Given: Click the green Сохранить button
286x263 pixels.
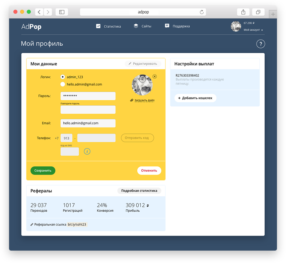Looking at the screenshot, I should click(43, 170).
